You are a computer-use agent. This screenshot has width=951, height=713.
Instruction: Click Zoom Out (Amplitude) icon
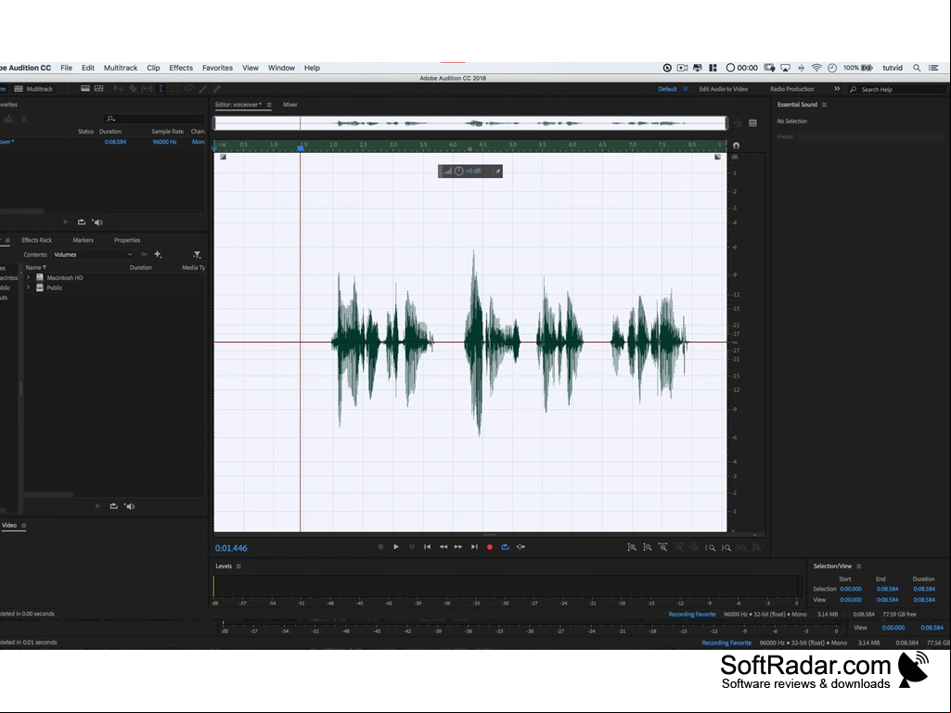(x=648, y=547)
